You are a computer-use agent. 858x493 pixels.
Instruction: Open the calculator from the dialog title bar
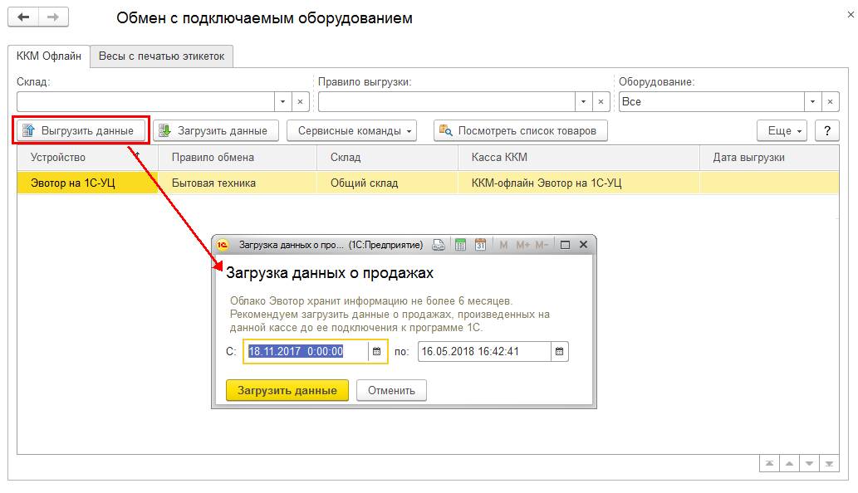460,245
